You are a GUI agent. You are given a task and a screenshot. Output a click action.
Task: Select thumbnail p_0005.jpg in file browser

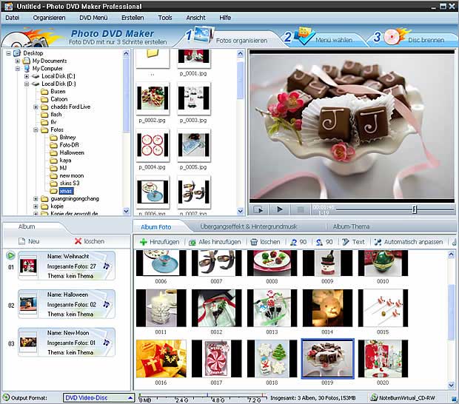(x=194, y=145)
